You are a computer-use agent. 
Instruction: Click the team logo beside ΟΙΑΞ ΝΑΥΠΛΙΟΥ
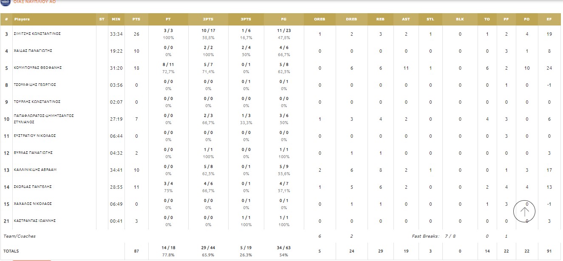point(6,2)
